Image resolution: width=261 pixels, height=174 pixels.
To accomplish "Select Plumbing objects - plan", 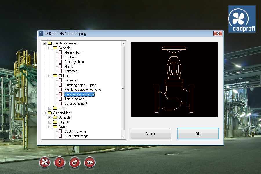I will point(80,85).
